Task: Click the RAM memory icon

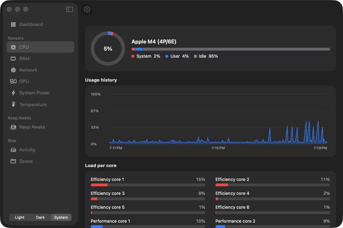Action: coord(13,58)
